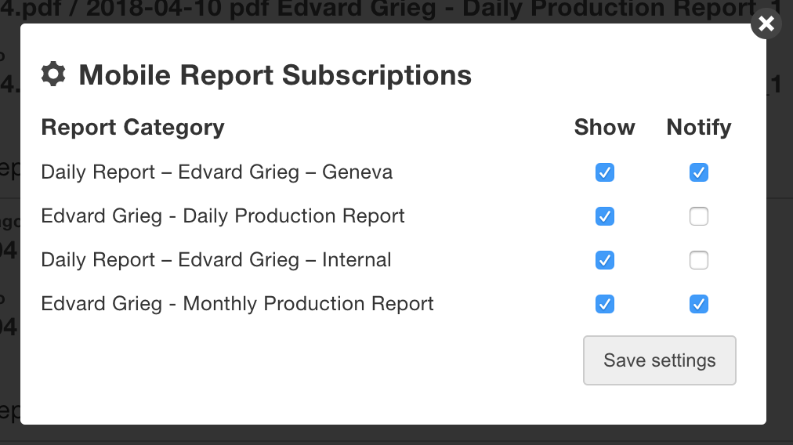Uncheck Show for Daily Report – Edvard Grieg – Internal
Screen dimensions: 793x445
pyautogui.click(x=604, y=260)
